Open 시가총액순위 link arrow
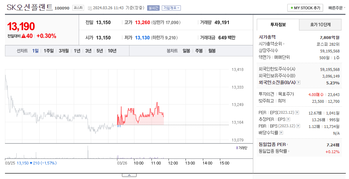349x179 pixels. [x=284, y=44]
